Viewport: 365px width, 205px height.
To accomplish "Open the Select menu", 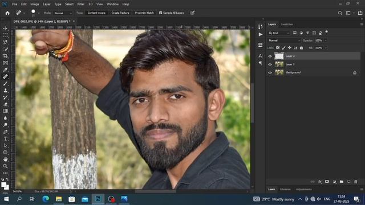I will coord(69,4).
